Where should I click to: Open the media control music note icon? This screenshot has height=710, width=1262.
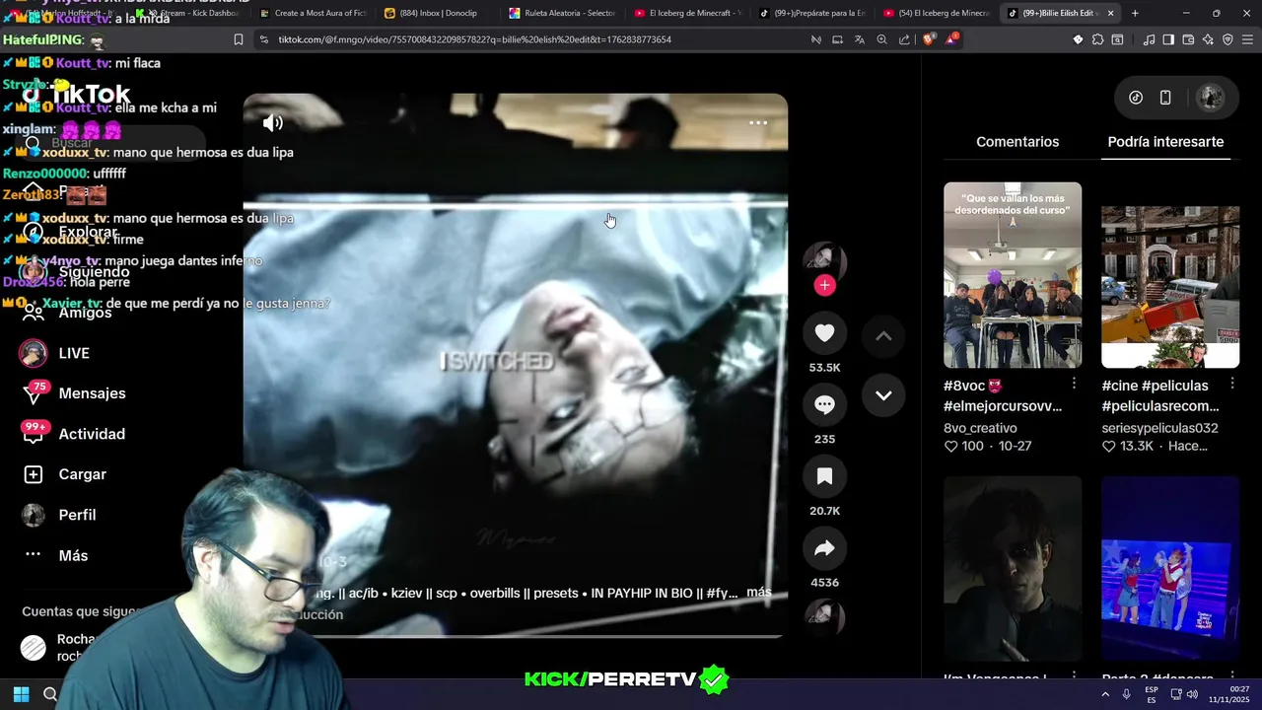coord(1149,39)
